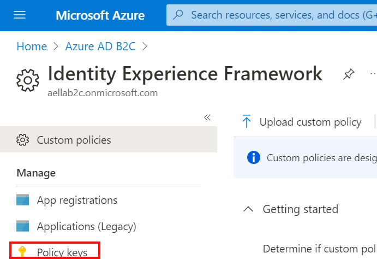The image size is (377, 259).
Task: Open the hamburger portal menu
Action: pyautogui.click(x=20, y=15)
